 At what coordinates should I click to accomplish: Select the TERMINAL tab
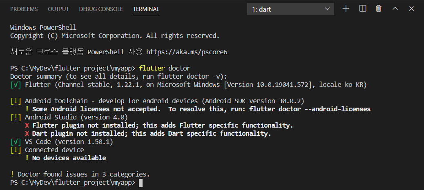(x=146, y=9)
